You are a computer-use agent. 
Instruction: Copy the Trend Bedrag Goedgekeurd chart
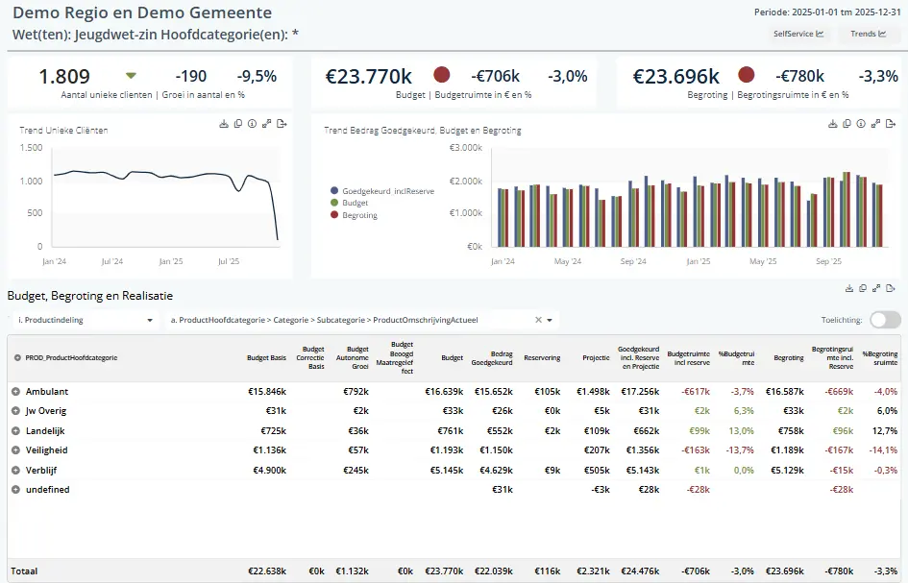pyautogui.click(x=847, y=123)
